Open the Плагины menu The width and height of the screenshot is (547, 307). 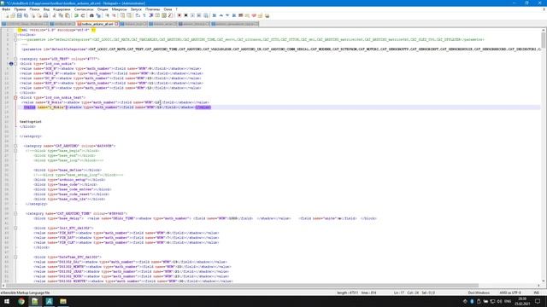(x=152, y=9)
